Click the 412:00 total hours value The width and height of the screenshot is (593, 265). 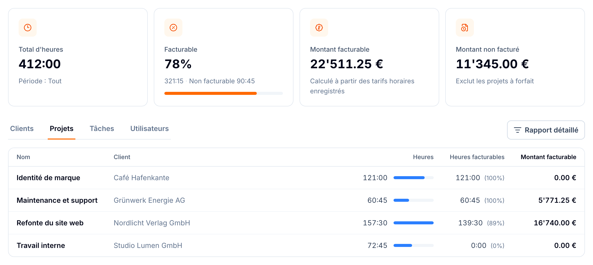coord(40,64)
